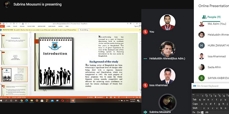Open the FILE menu in PowerPoint
The width and height of the screenshot is (229, 114).
pos(2,26)
